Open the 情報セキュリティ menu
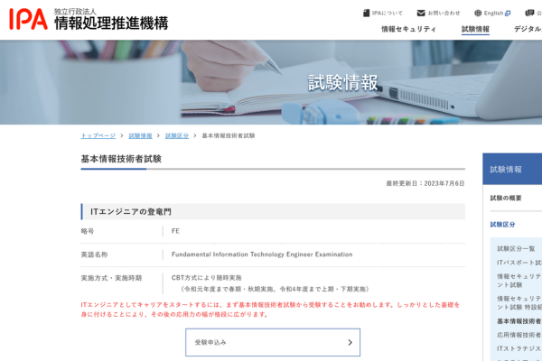The width and height of the screenshot is (542, 361). pyautogui.click(x=408, y=29)
